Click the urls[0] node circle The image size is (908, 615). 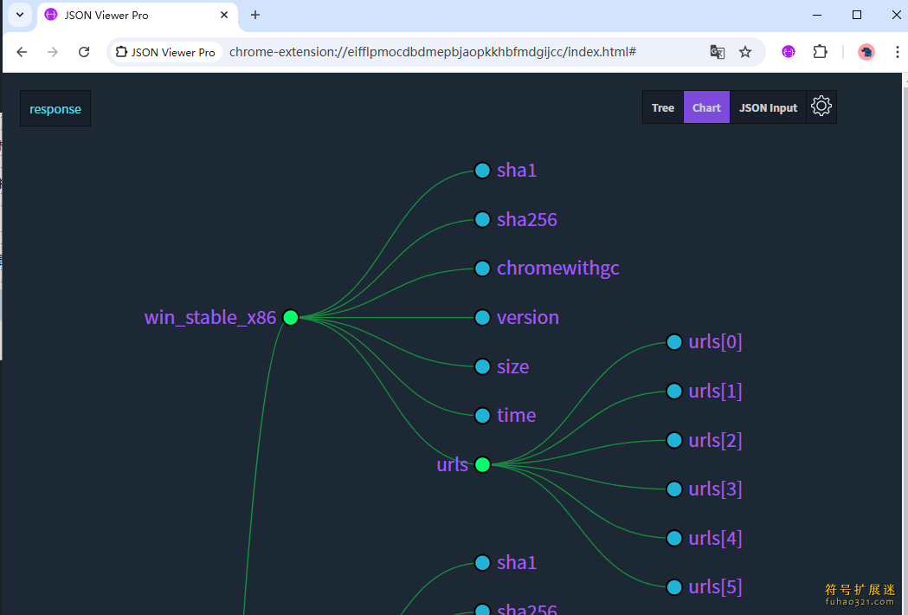674,342
